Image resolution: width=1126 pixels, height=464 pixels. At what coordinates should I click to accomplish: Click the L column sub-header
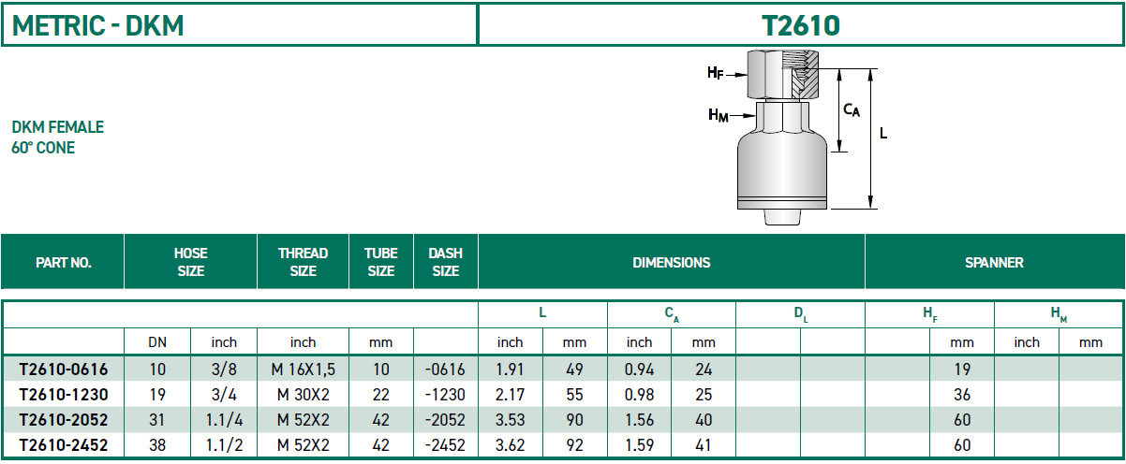[541, 315]
